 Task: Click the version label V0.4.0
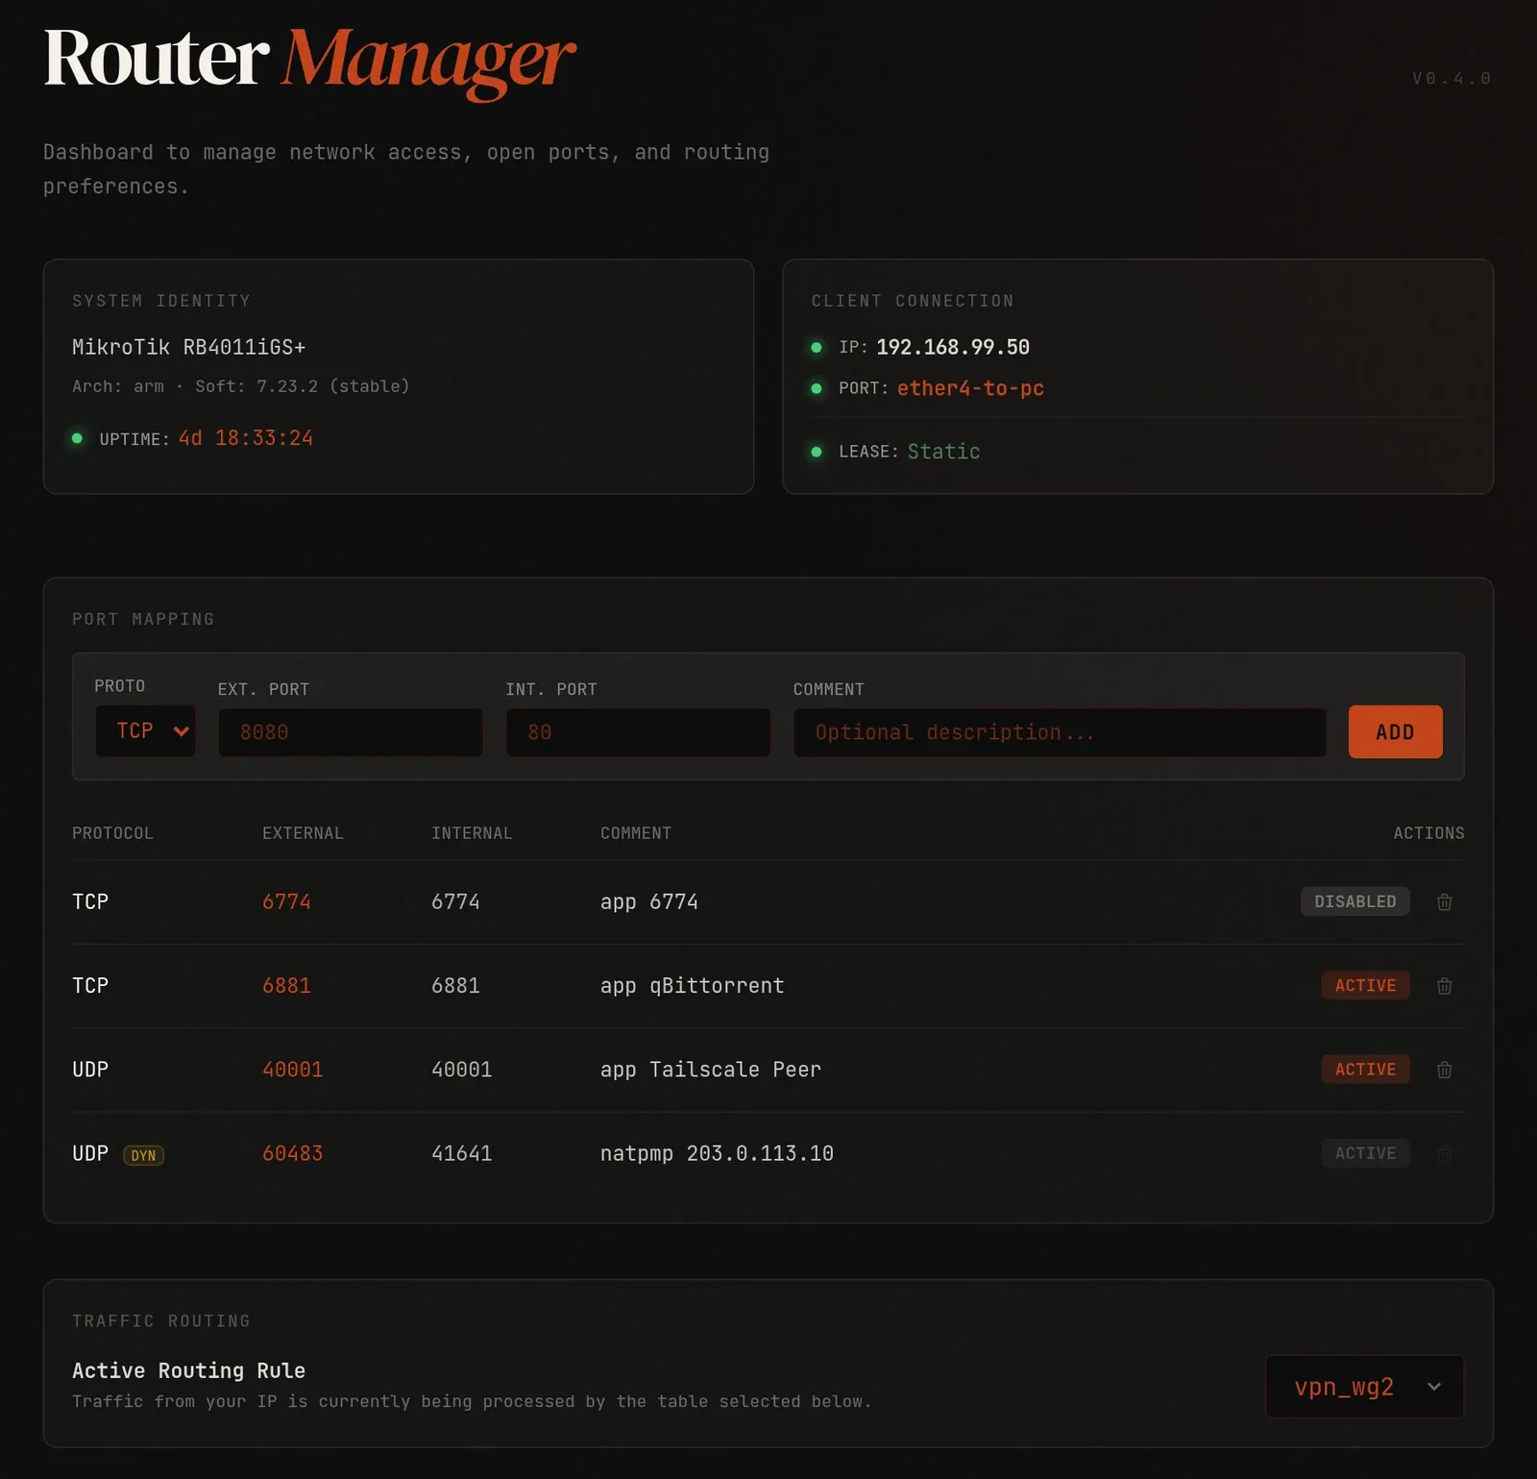1451,78
